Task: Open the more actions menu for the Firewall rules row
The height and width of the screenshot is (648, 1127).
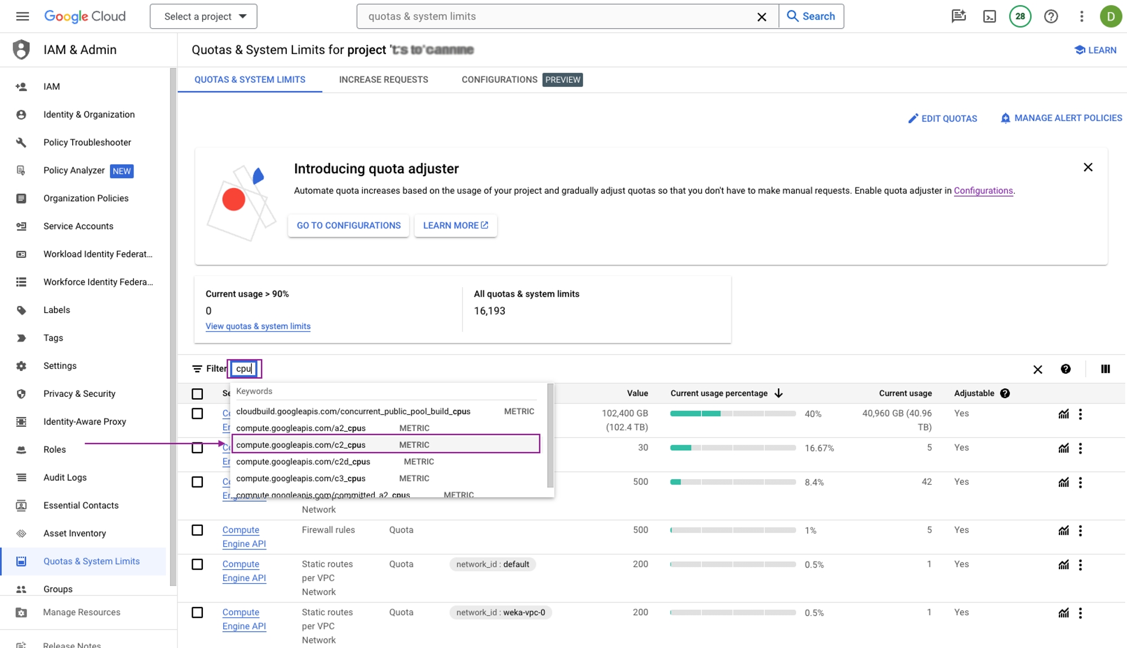Action: pyautogui.click(x=1080, y=530)
